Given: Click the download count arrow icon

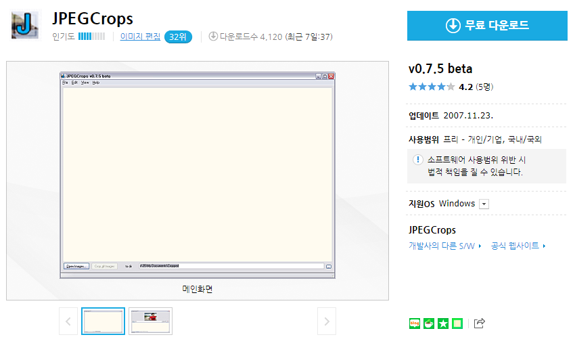Looking at the screenshot, I should pos(213,36).
